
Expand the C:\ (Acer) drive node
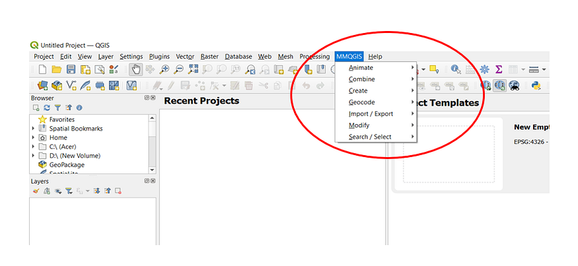[33, 147]
